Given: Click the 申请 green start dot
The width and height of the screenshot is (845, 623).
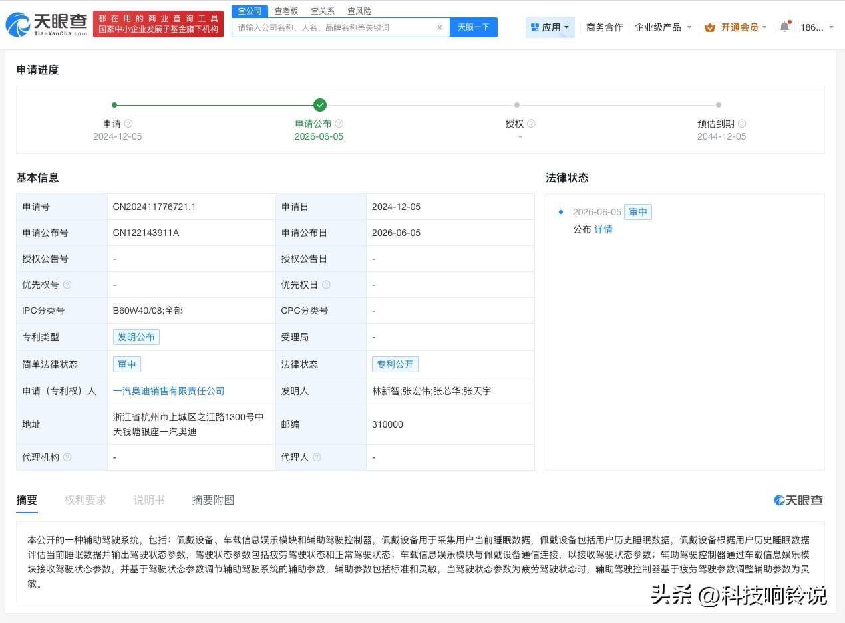Looking at the screenshot, I should coord(114,105).
